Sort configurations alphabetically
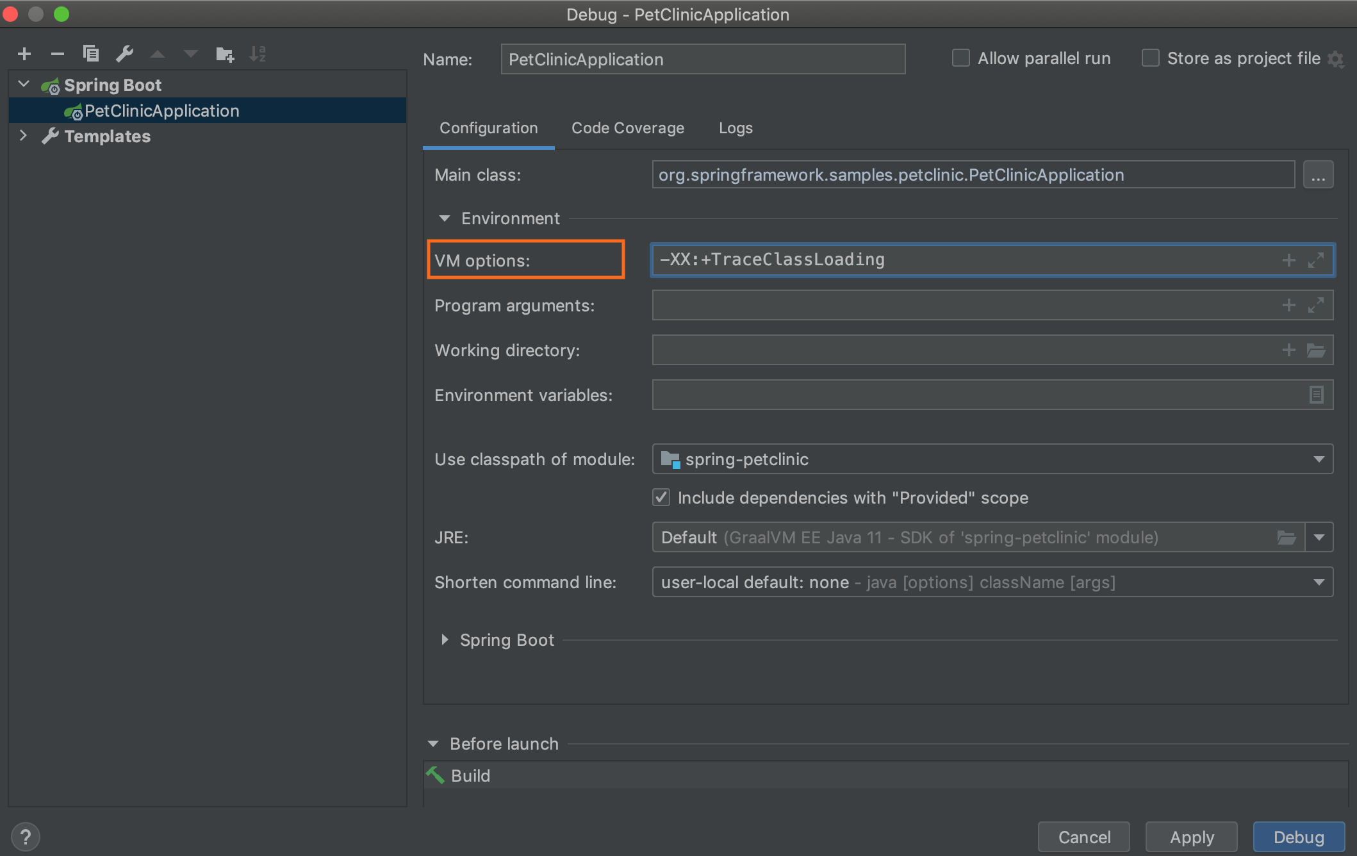The height and width of the screenshot is (856, 1357). point(258,54)
